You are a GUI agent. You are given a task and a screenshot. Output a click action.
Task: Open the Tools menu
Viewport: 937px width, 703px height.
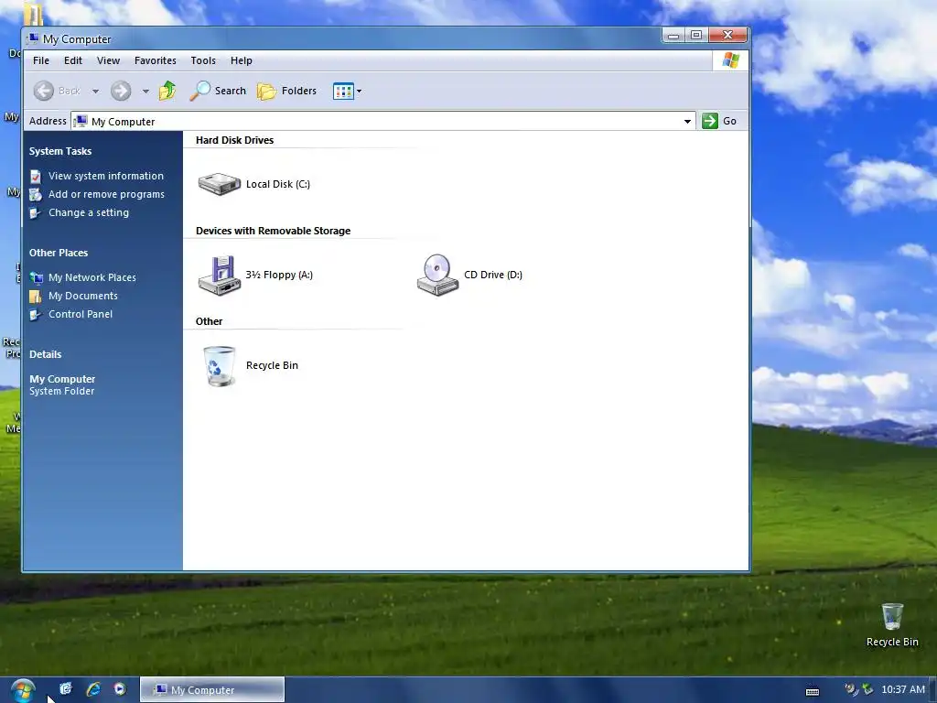click(203, 60)
